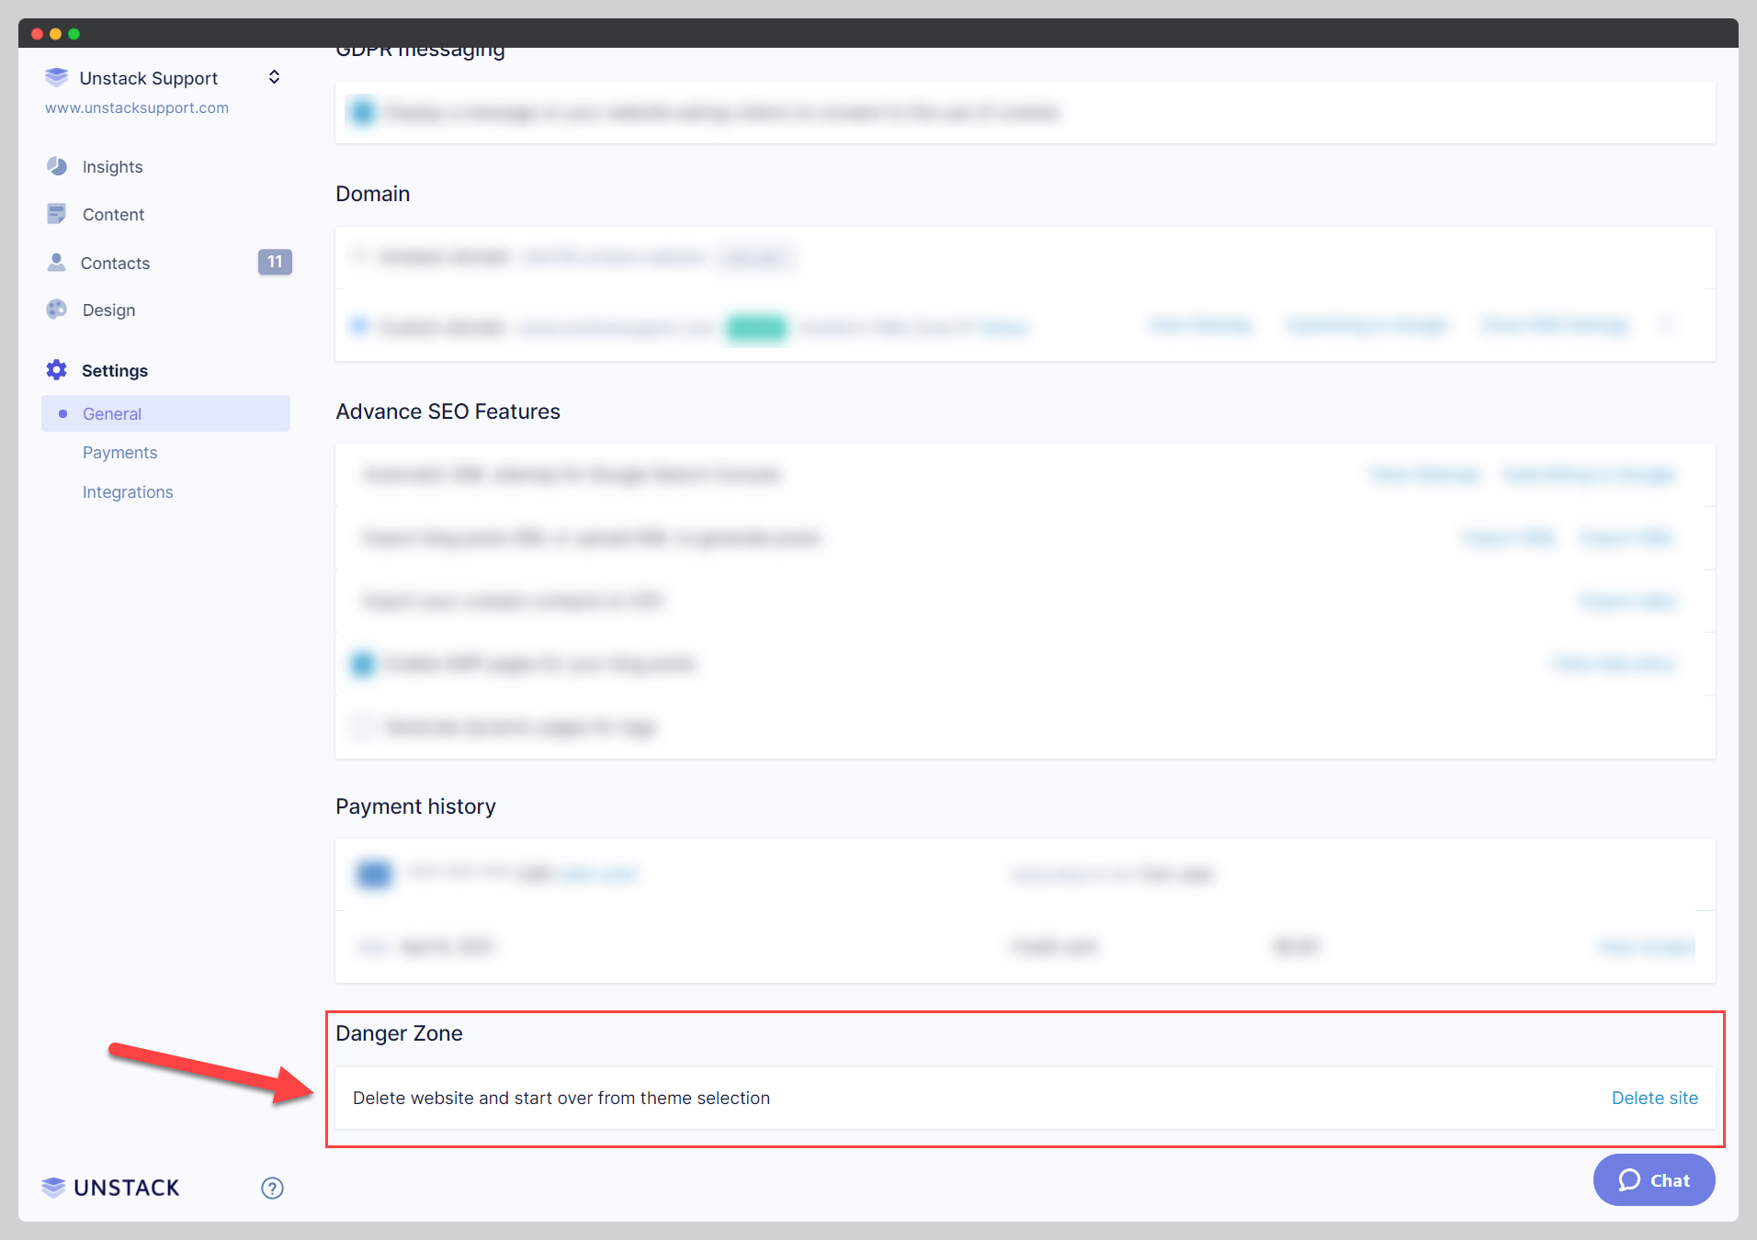1757x1240 pixels.
Task: Open the Payments settings page
Action: 119,453
